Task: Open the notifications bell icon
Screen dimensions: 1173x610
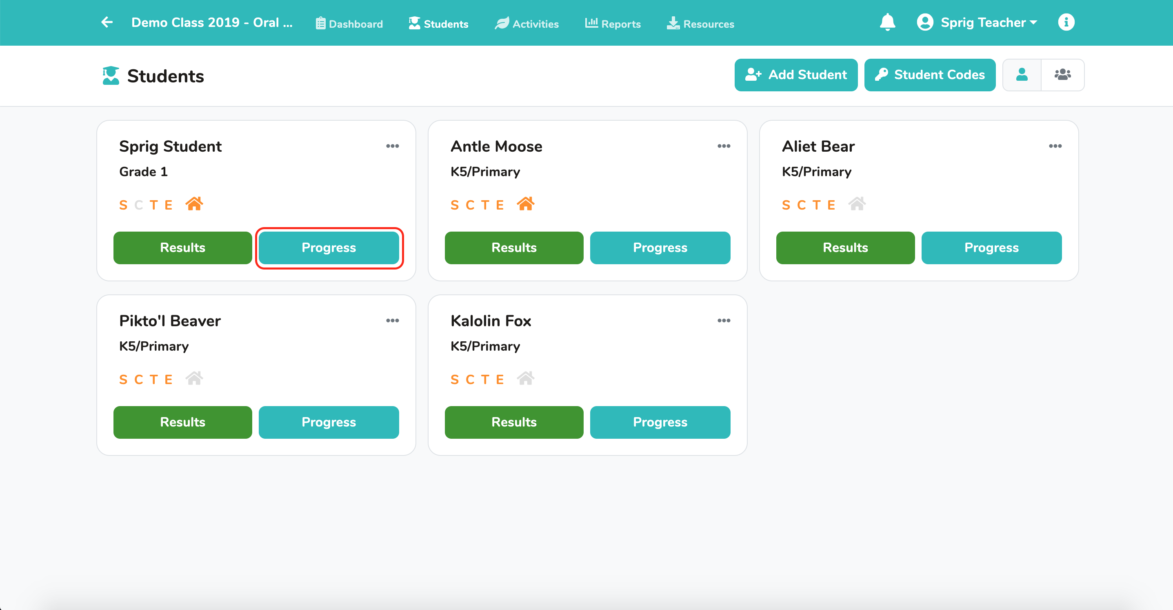Action: (887, 22)
